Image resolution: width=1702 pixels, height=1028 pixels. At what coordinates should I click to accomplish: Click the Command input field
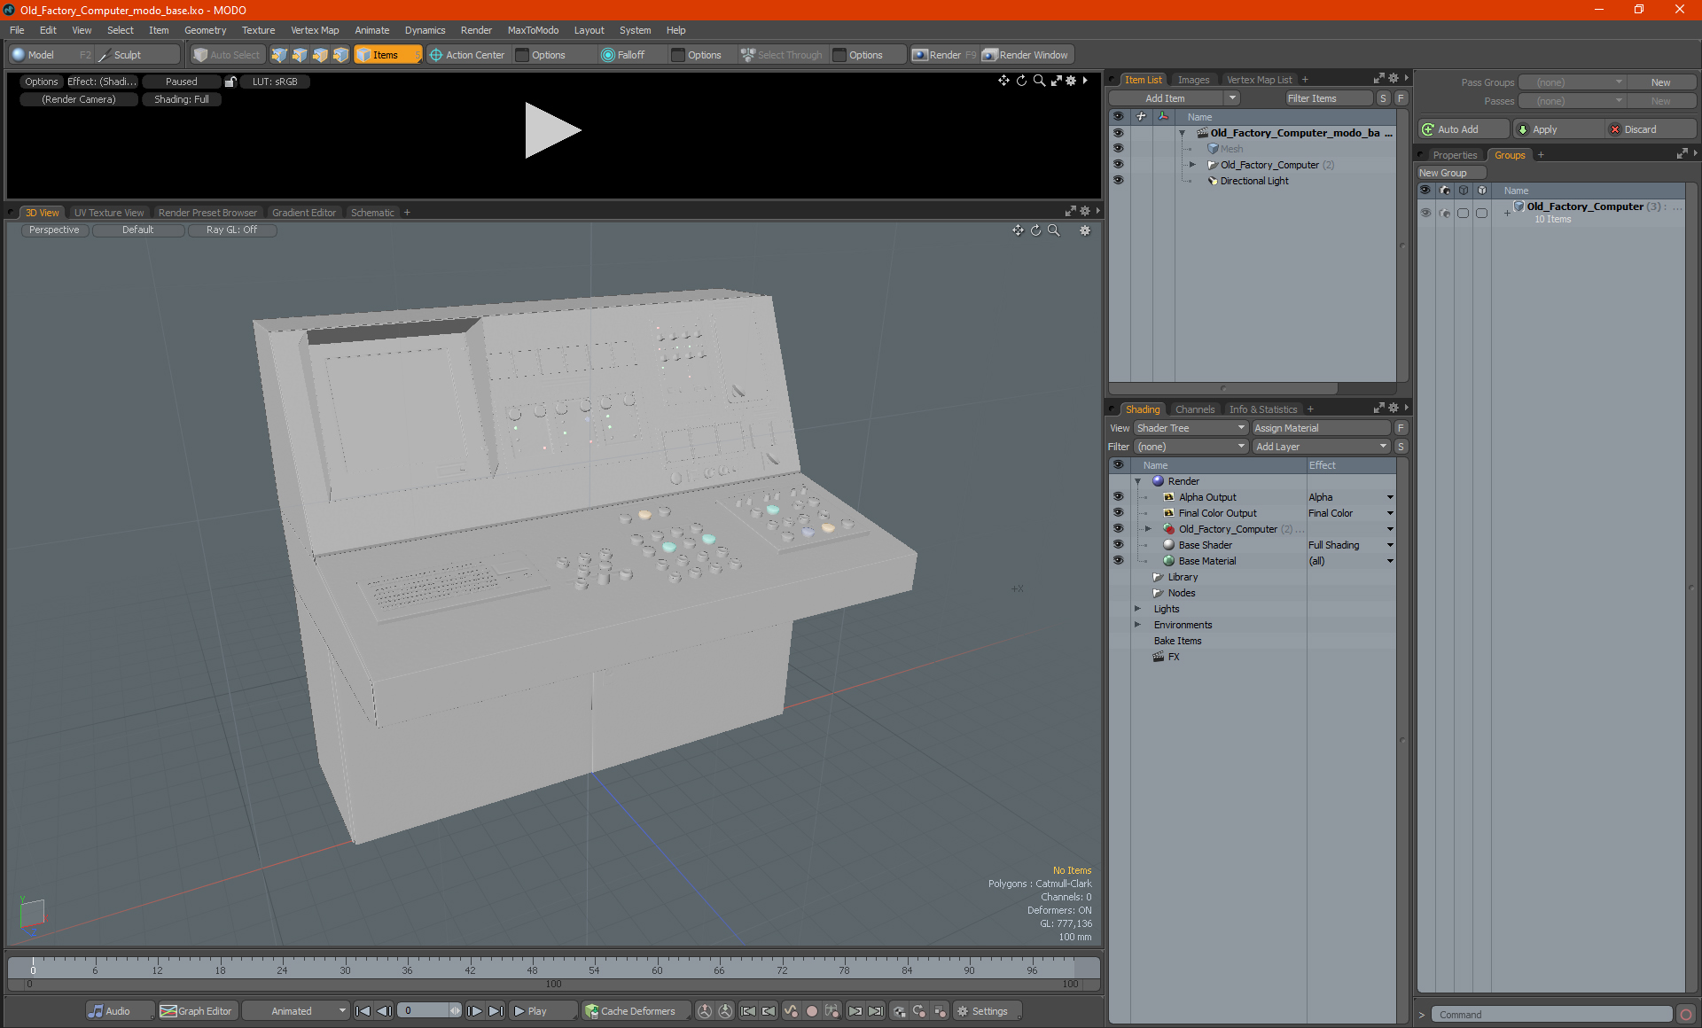1551,1015
